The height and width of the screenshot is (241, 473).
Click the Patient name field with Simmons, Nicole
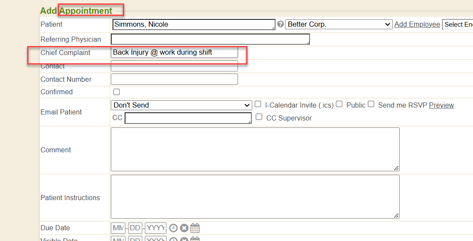pyautogui.click(x=193, y=25)
